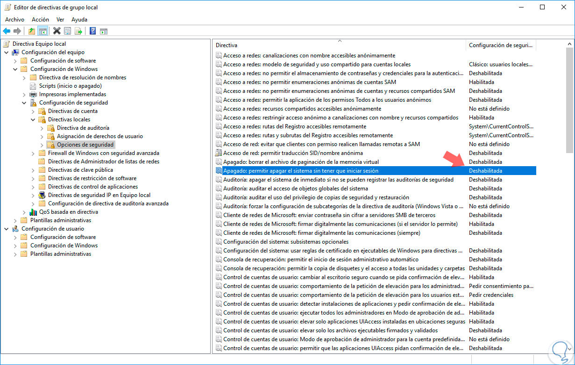Image resolution: width=575 pixels, height=365 pixels.
Task: Click the Configuración del equipo computer icon
Action: point(15,52)
